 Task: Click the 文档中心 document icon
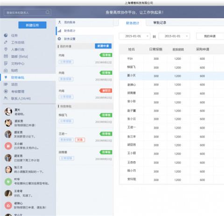(6, 63)
